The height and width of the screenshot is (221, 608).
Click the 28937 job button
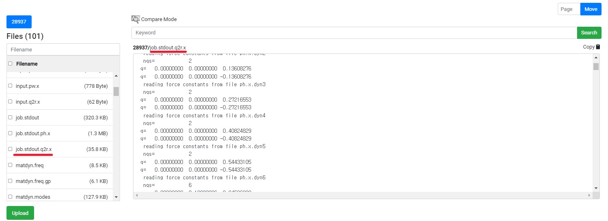point(19,22)
